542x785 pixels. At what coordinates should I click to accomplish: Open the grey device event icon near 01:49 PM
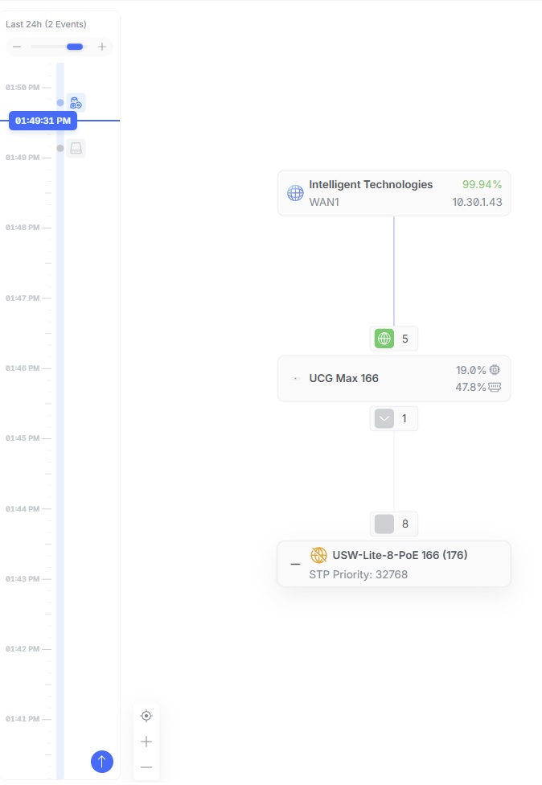click(x=76, y=148)
